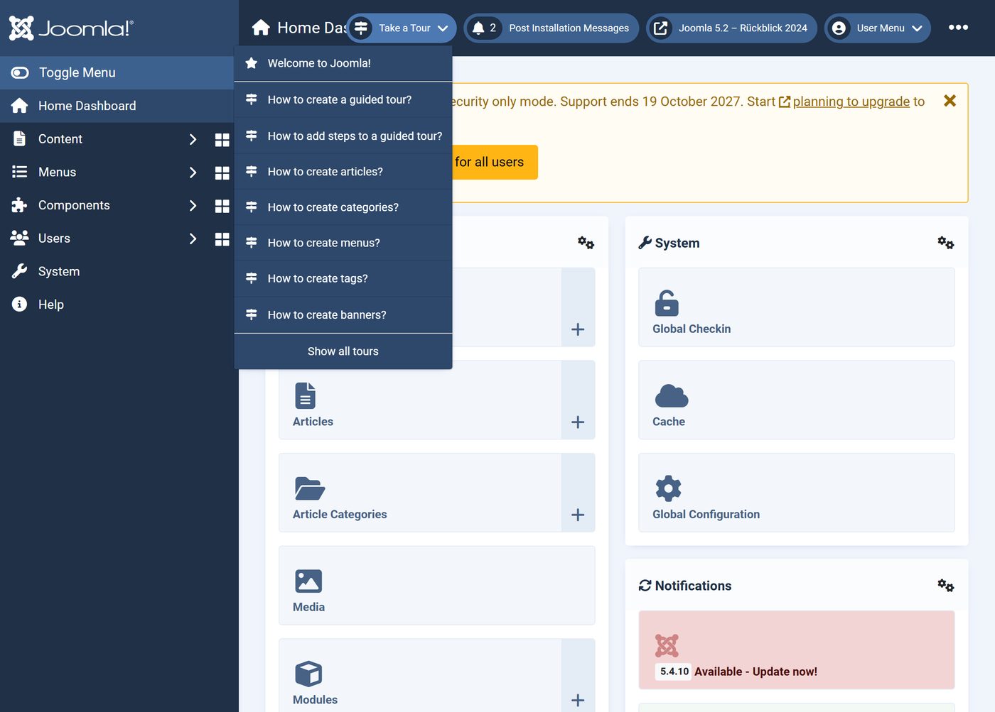
Task: Expand the Menus sidebar submenu chevron
Action: click(x=193, y=172)
